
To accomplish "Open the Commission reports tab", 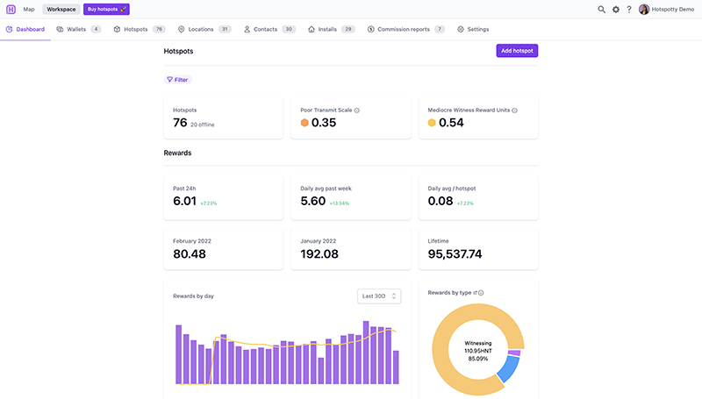I will coord(405,29).
